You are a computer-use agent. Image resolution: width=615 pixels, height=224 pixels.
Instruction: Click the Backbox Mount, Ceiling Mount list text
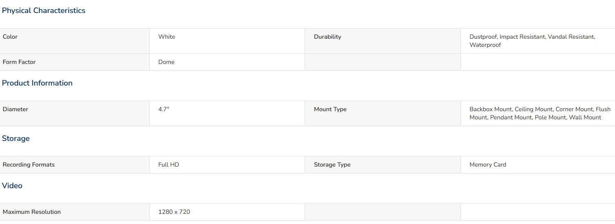[x=540, y=113]
